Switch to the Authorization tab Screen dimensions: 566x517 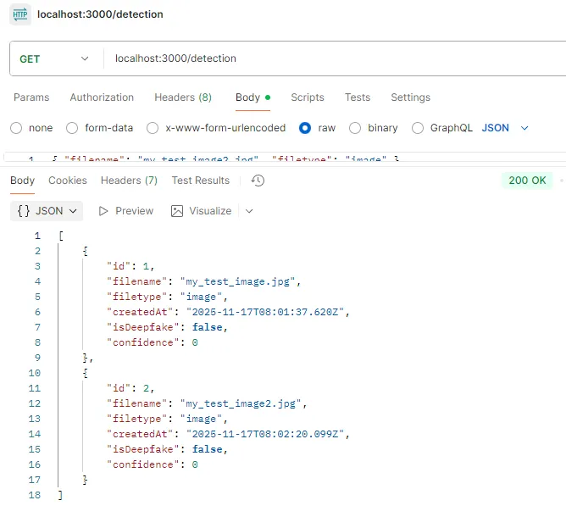coord(102,97)
